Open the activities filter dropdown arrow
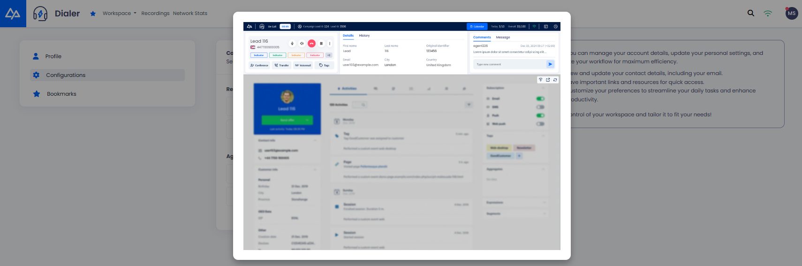This screenshot has height=266, width=802. click(x=469, y=105)
